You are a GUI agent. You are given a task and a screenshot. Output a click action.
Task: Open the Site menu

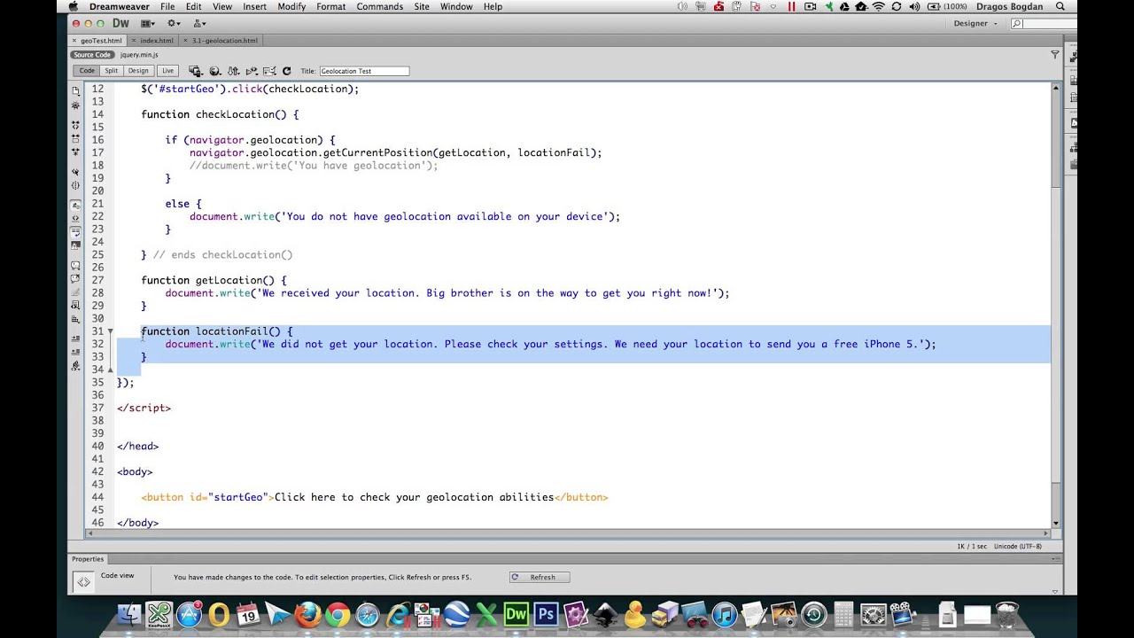(x=422, y=6)
